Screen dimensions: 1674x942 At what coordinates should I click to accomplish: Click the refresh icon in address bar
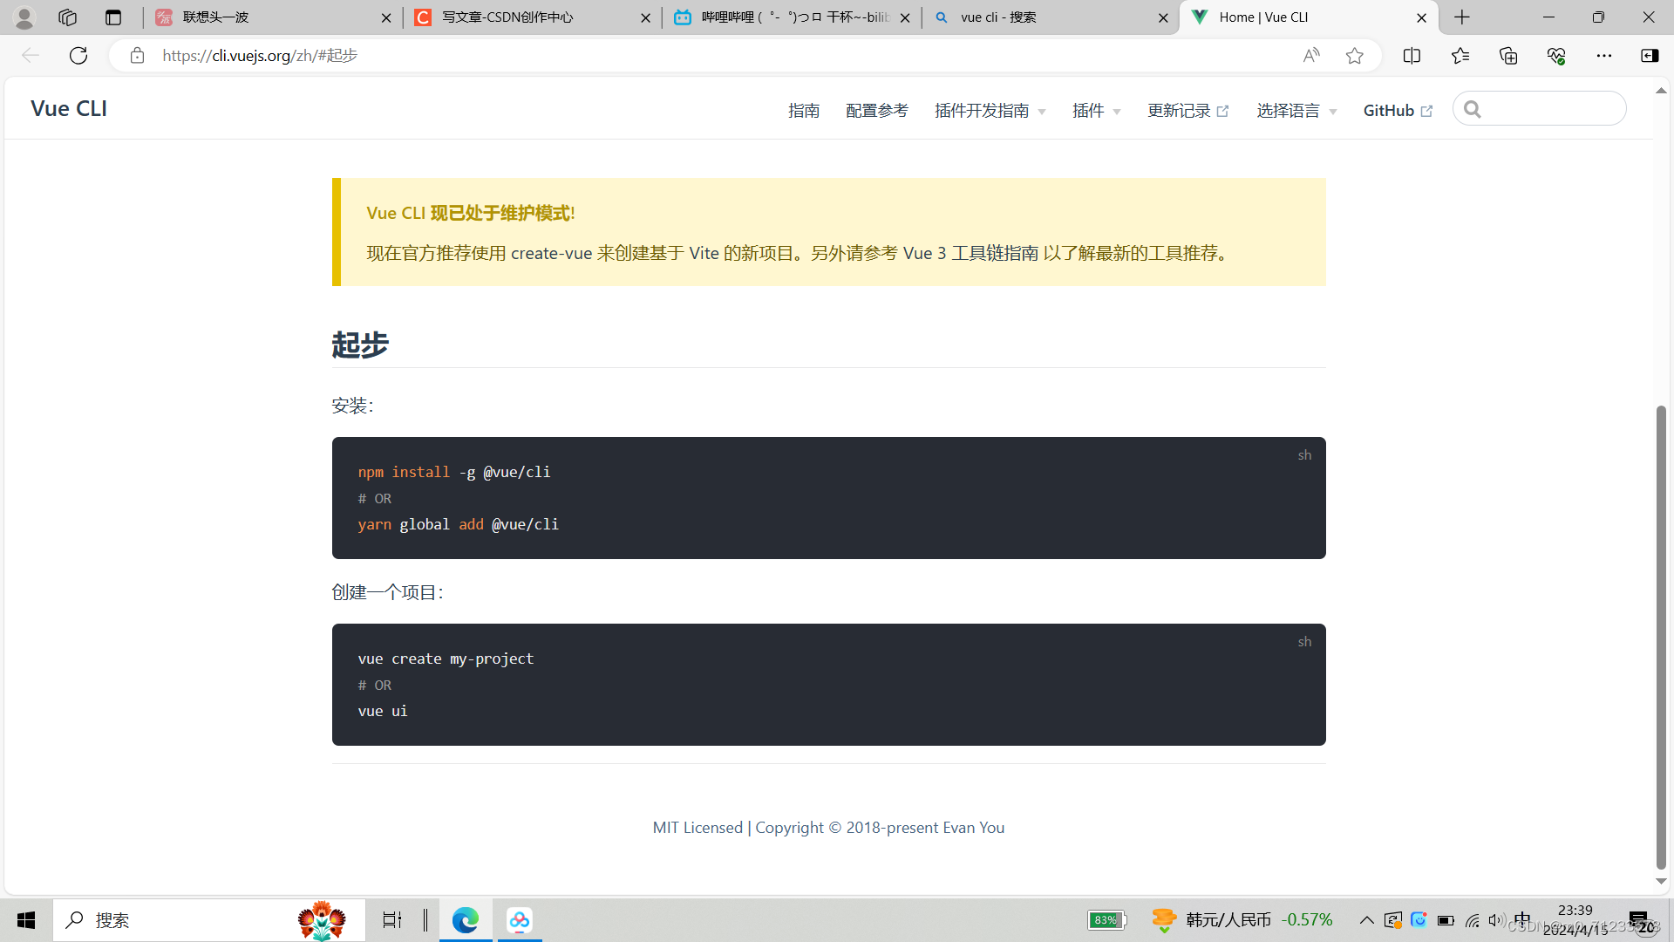click(x=78, y=55)
